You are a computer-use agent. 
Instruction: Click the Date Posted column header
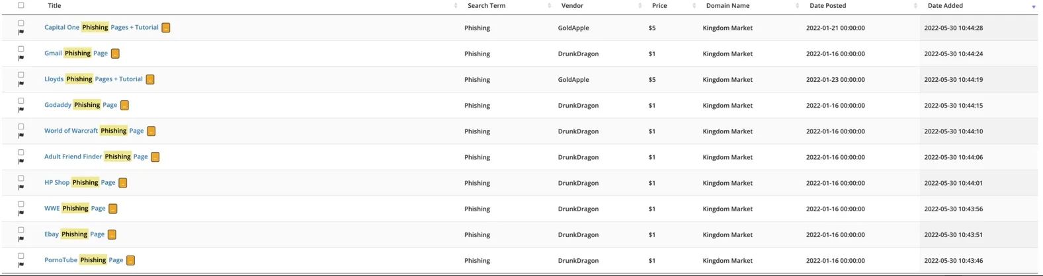(x=827, y=5)
